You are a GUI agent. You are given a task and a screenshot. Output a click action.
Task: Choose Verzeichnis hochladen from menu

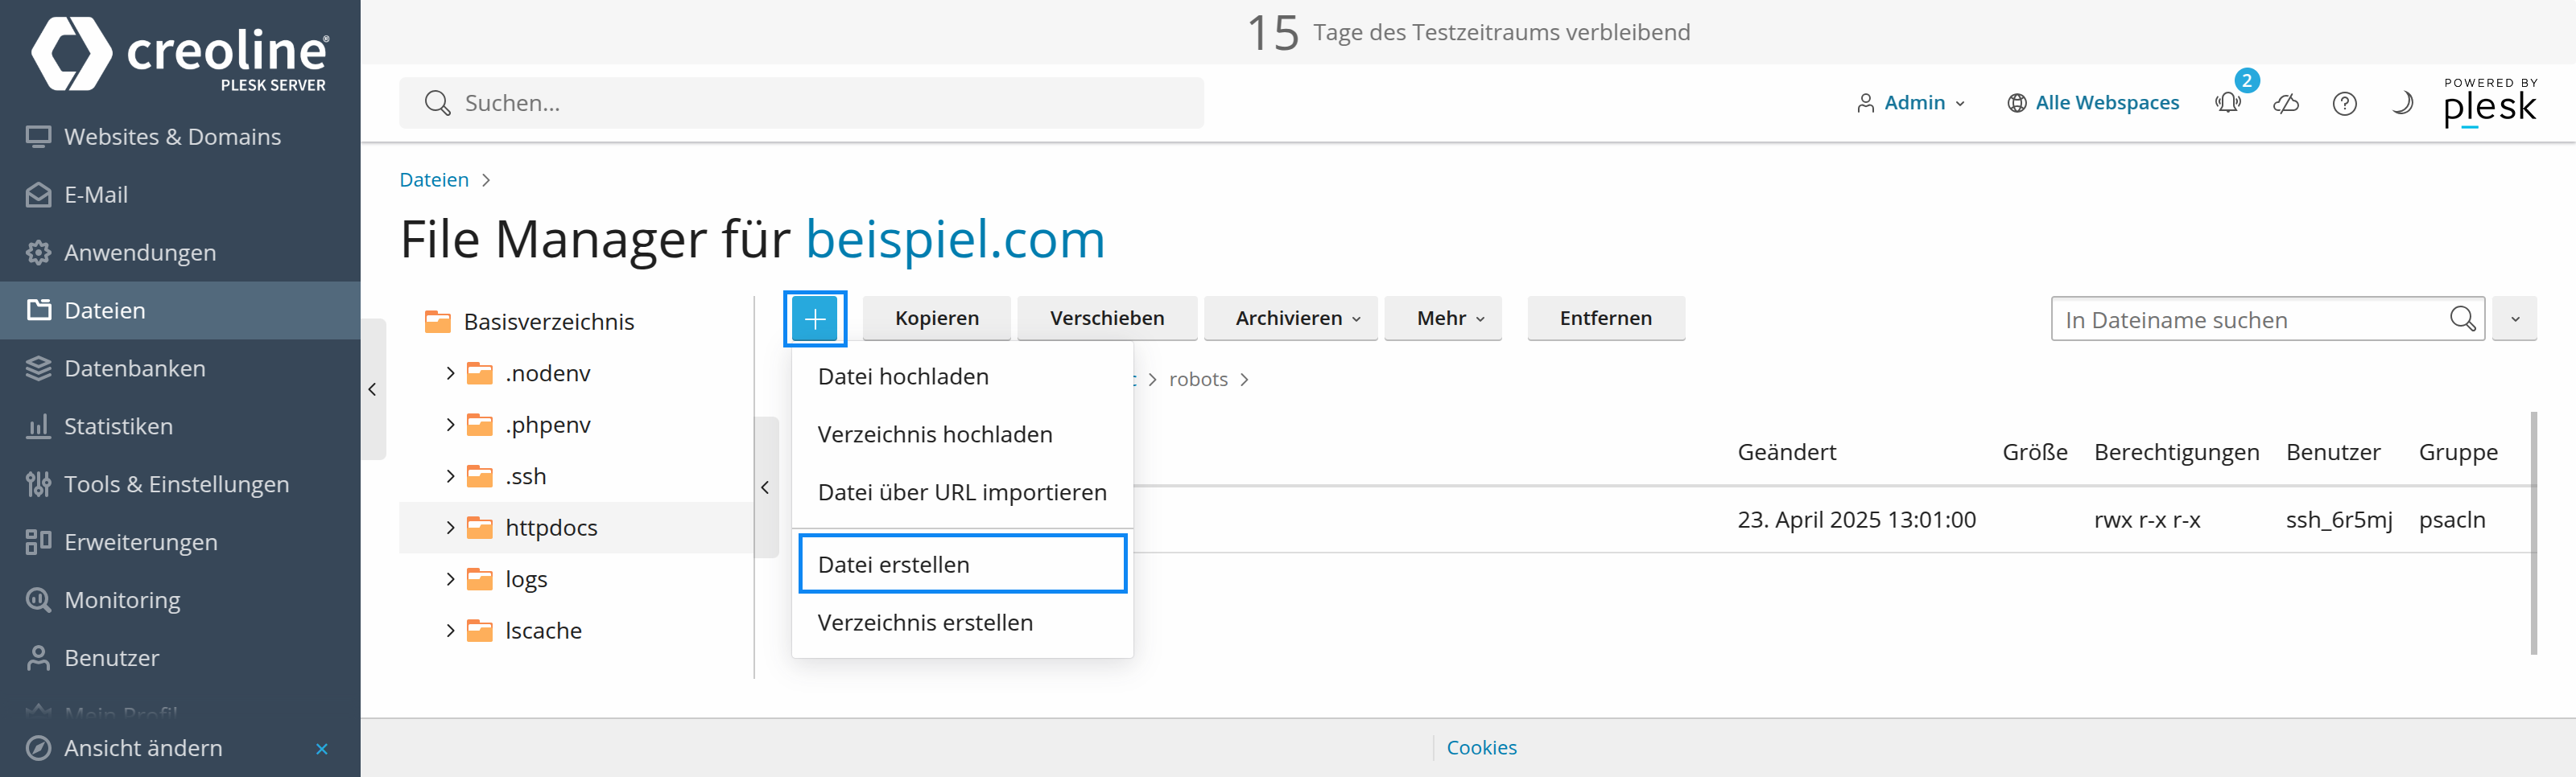962,434
